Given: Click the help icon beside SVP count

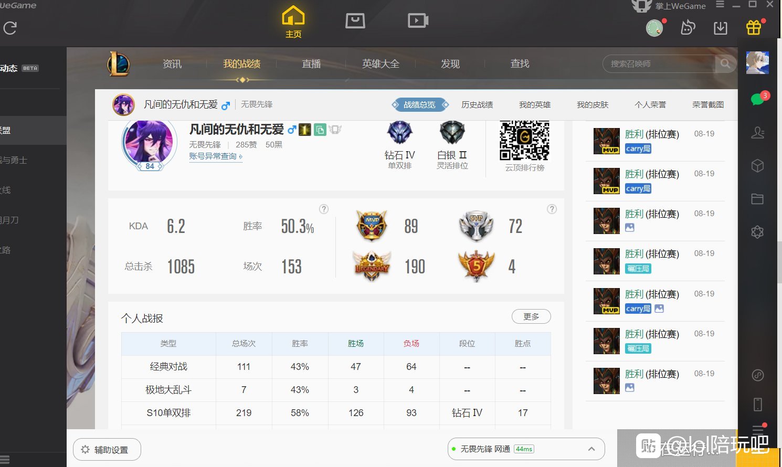Looking at the screenshot, I should [x=552, y=209].
